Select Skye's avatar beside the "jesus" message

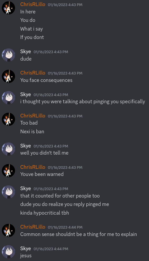tap(8, 252)
